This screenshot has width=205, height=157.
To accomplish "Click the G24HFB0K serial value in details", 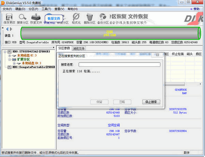I will (x=181, y=90).
